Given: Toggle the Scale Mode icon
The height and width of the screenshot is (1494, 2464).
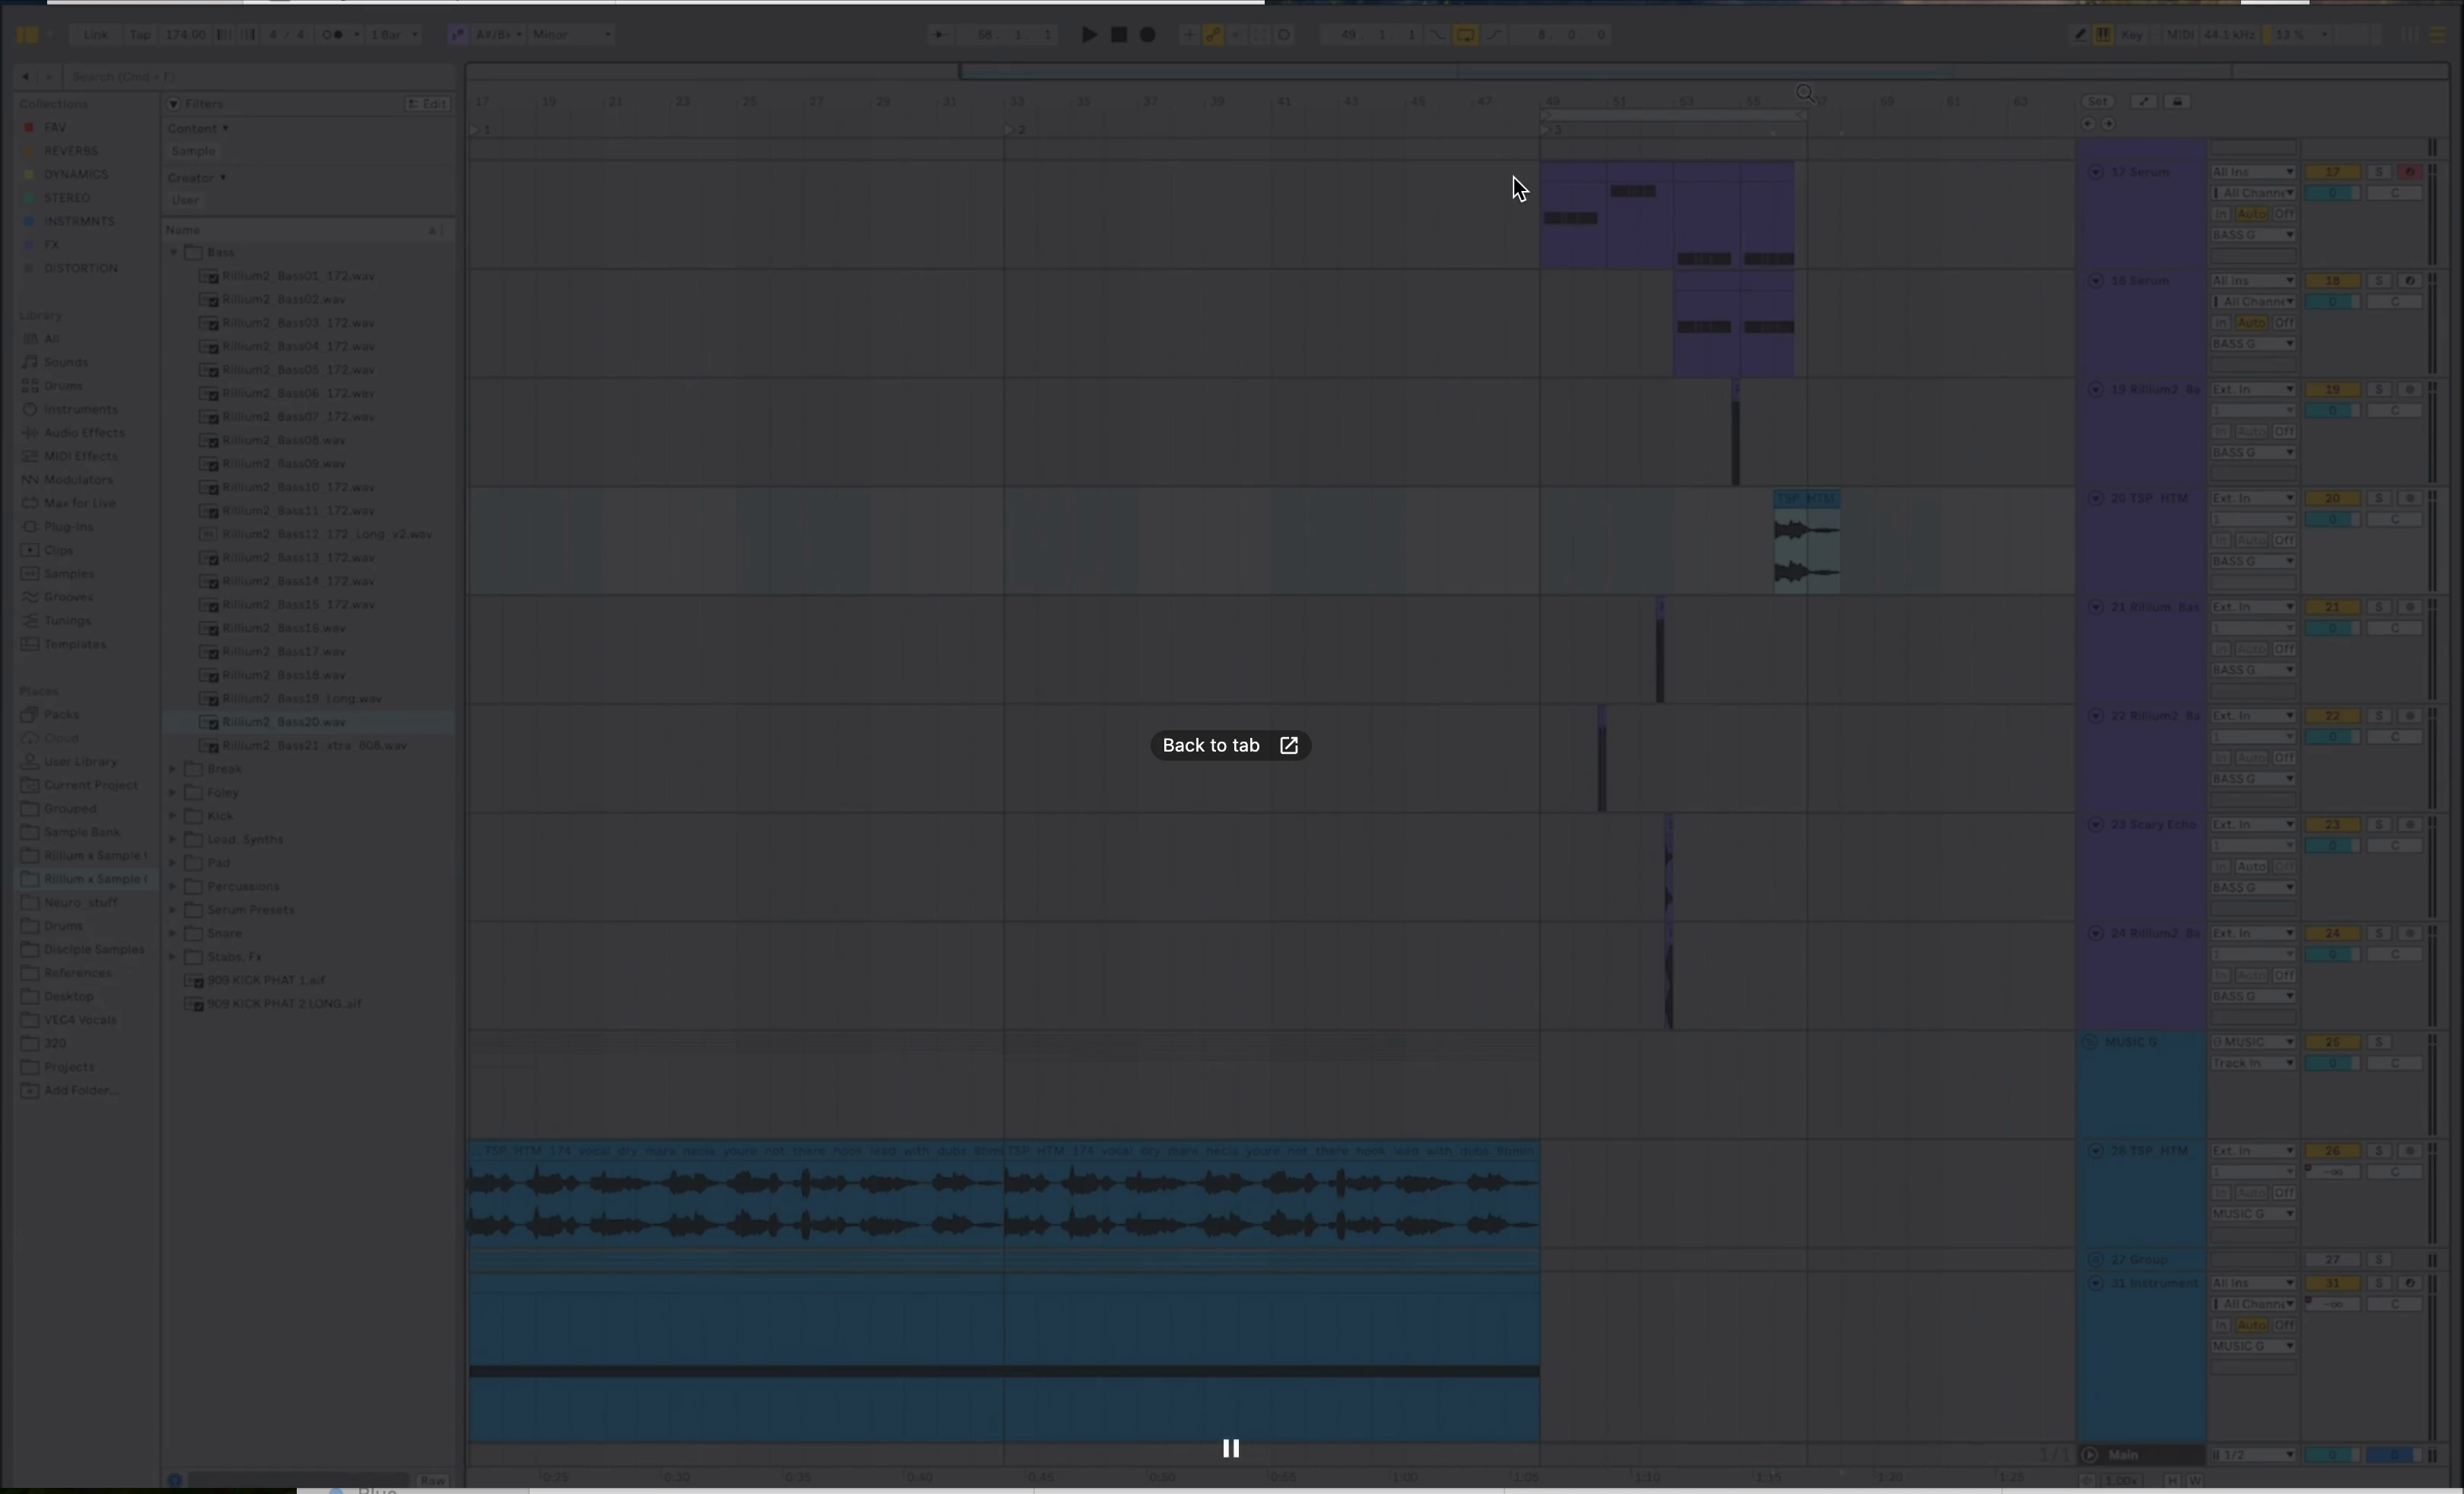Looking at the screenshot, I should pos(457,35).
